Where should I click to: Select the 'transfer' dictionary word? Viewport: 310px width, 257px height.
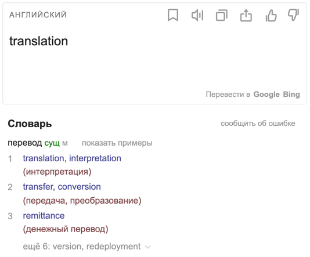39,187
